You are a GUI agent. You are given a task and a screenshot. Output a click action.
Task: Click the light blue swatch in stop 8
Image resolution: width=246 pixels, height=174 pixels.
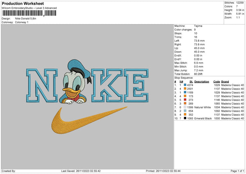point(185,111)
